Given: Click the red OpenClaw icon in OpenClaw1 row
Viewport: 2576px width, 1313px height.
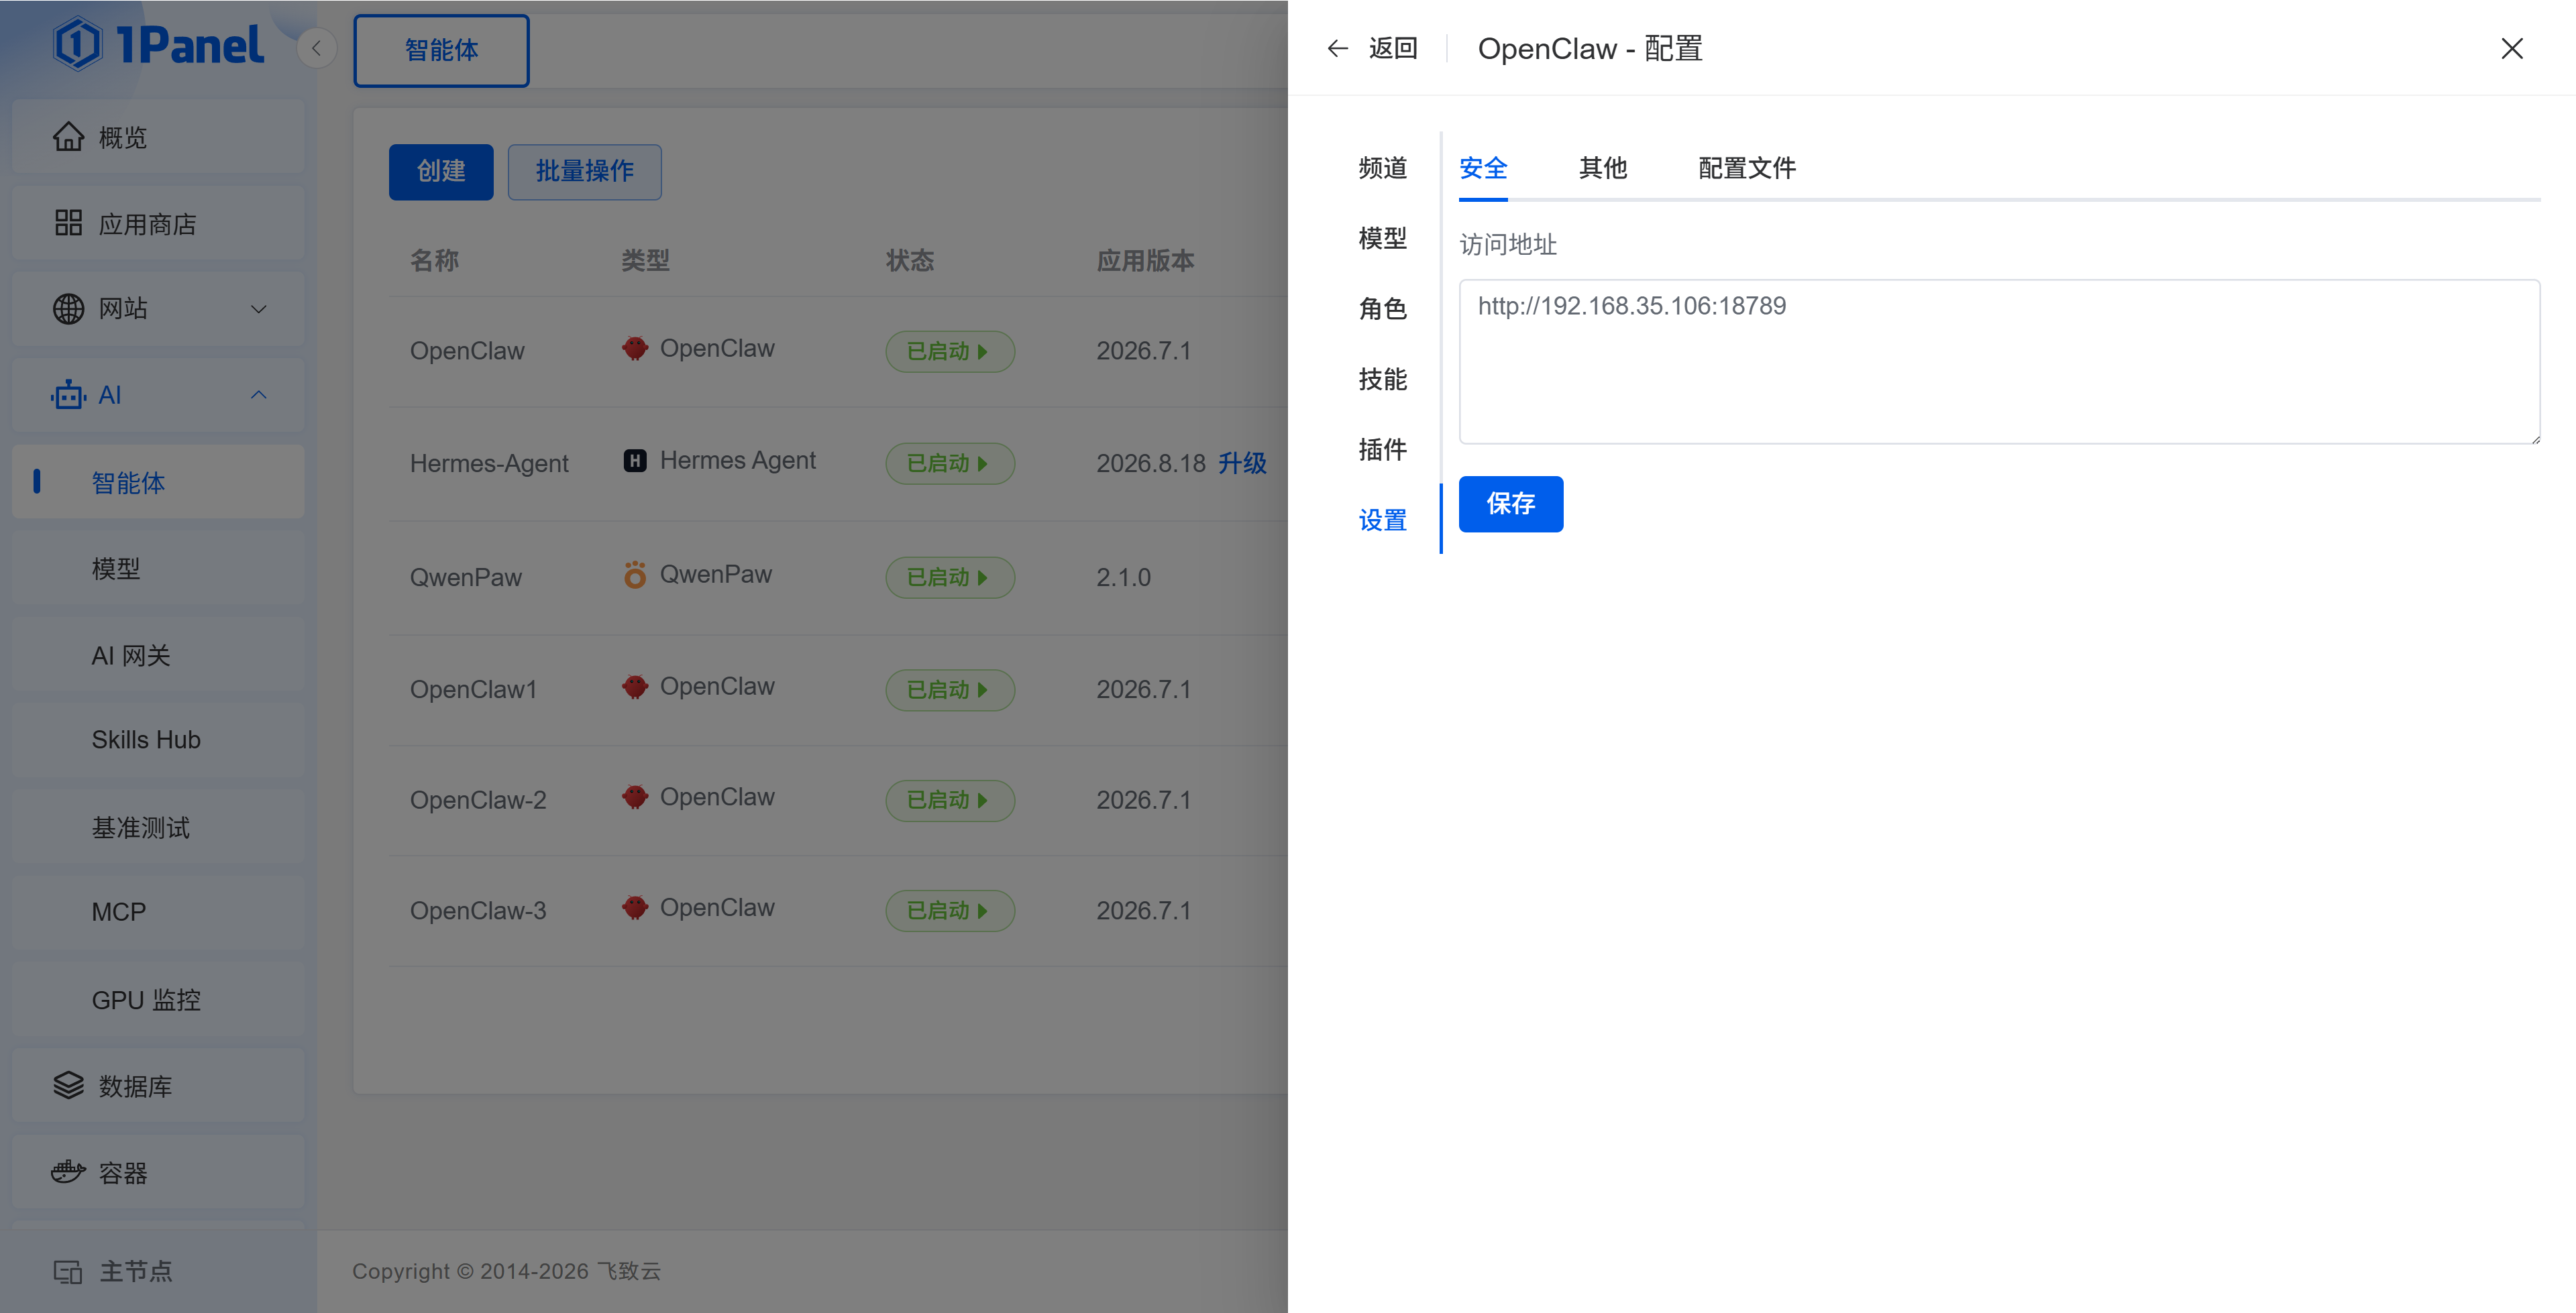Looking at the screenshot, I should 635,687.
